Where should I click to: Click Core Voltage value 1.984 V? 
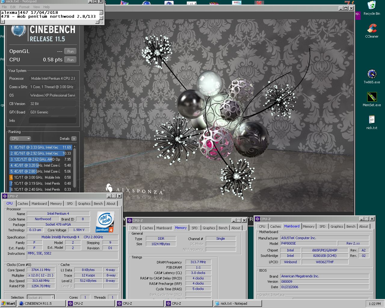(79, 230)
